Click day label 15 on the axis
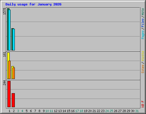This screenshot has height=114, width=146. tap(68, 111)
